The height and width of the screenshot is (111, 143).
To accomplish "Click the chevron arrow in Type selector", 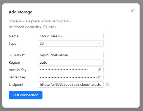I will (x=99, y=43).
